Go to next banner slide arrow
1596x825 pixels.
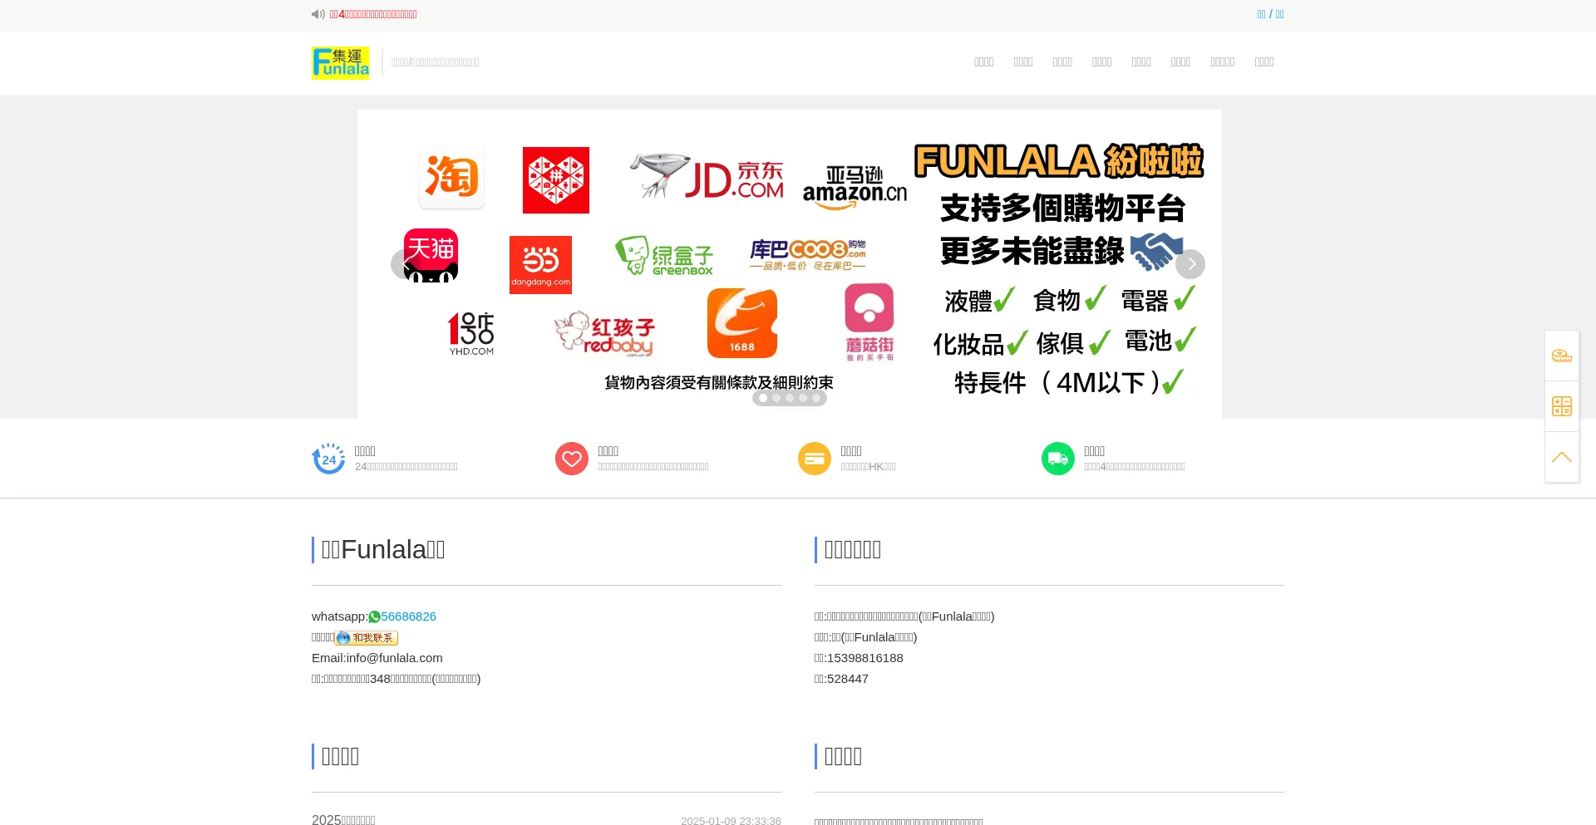click(x=1190, y=264)
